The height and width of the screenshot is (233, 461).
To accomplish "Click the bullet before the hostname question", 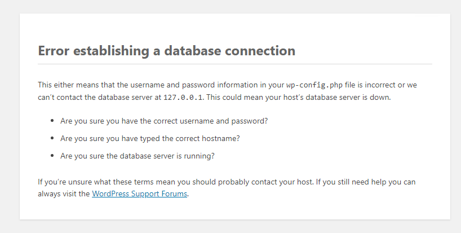I will coord(52,138).
